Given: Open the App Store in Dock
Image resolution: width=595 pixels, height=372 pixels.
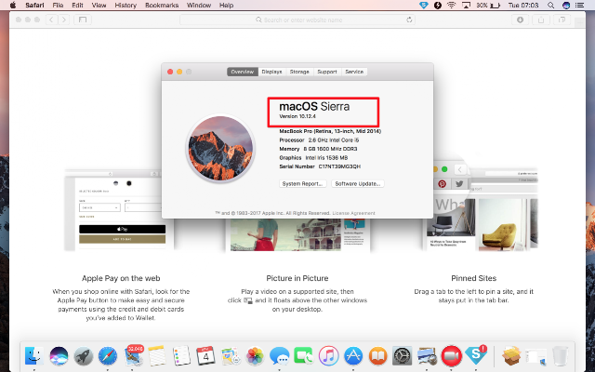Looking at the screenshot, I should 353,356.
